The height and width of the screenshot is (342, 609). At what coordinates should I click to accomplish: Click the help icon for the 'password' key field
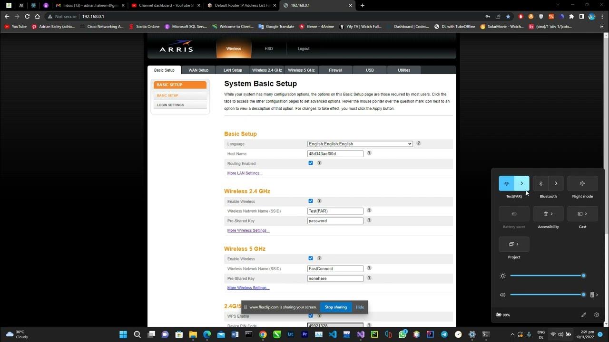click(x=369, y=220)
